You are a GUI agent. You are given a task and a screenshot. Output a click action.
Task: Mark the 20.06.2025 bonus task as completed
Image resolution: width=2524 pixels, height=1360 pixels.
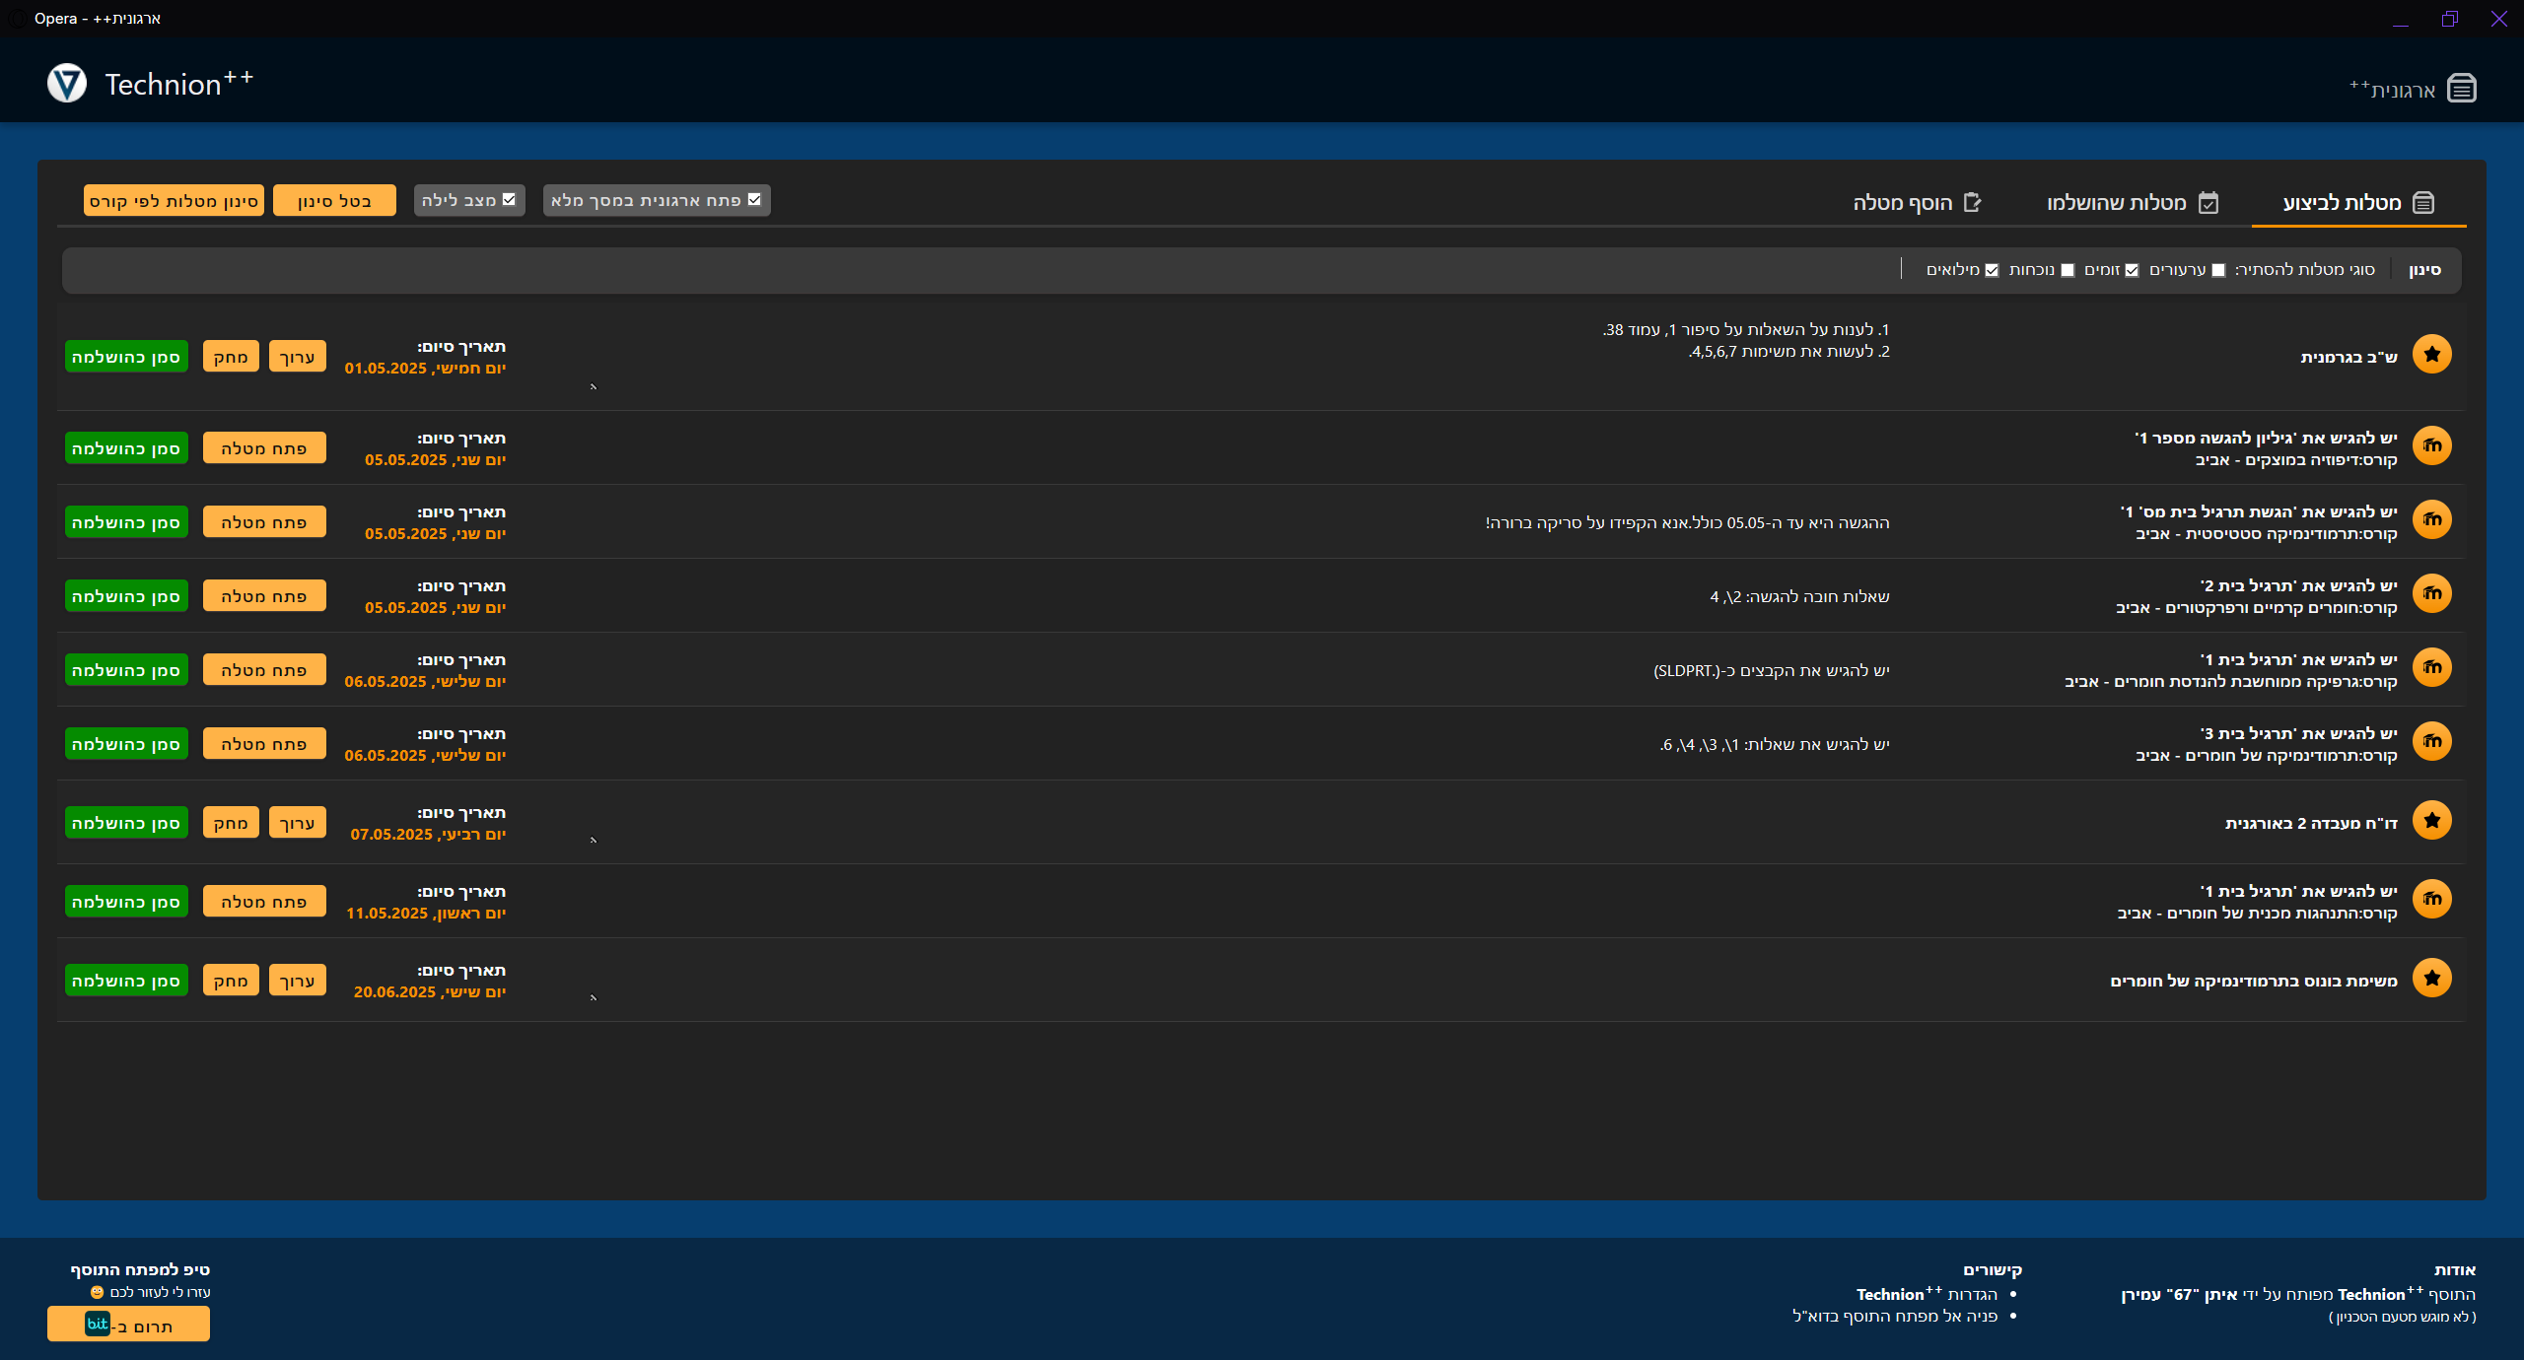126,981
